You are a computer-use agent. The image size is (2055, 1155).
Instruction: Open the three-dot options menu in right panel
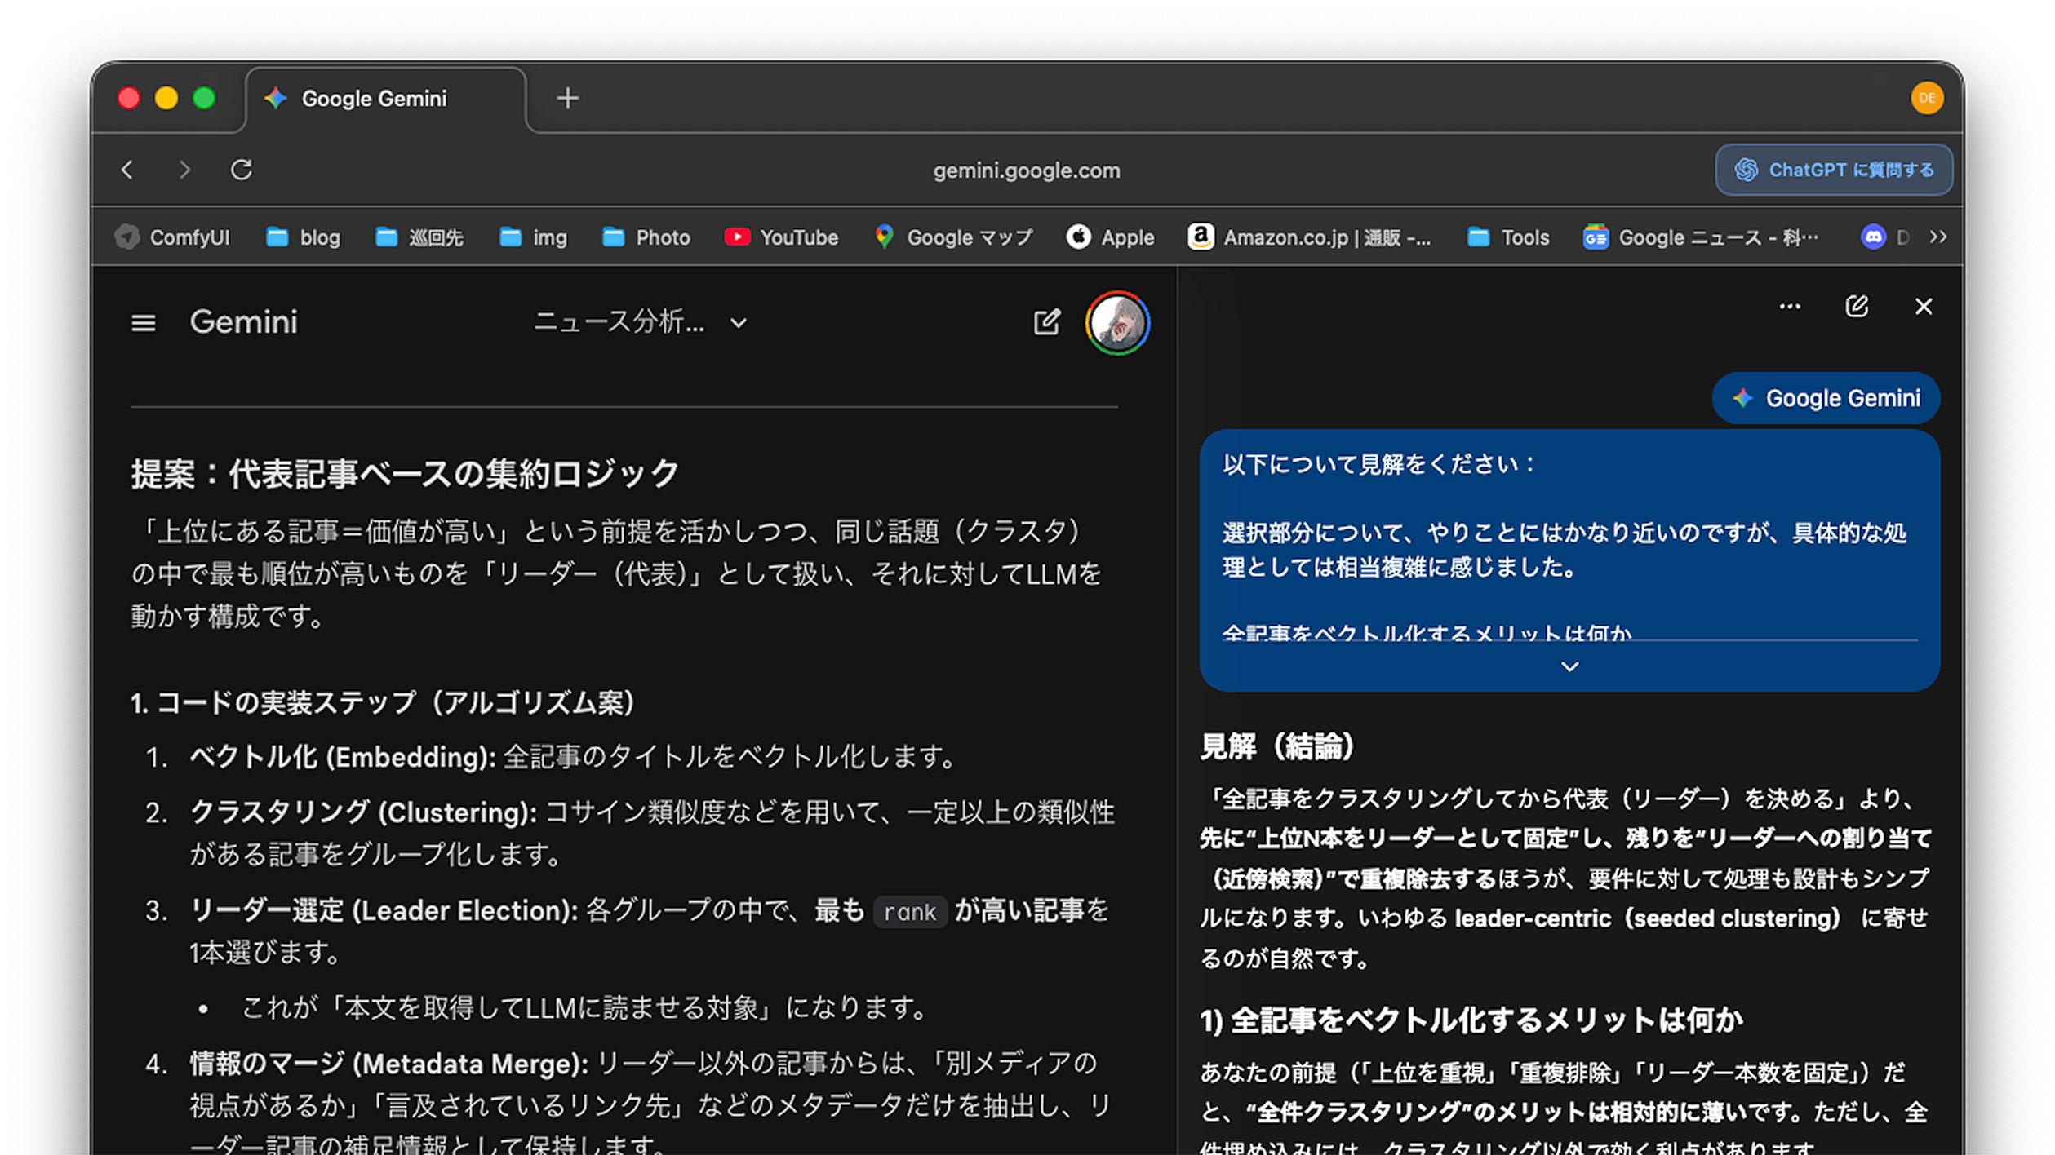coord(1790,306)
